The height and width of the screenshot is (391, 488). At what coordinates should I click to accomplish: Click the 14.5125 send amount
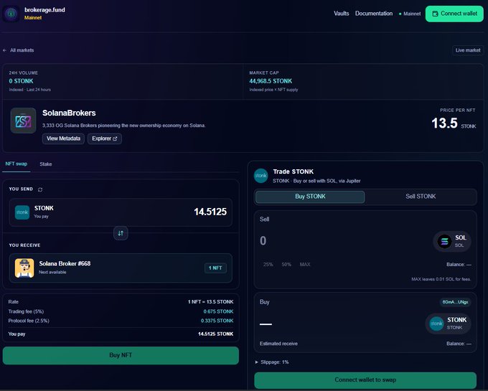pyautogui.click(x=210, y=212)
